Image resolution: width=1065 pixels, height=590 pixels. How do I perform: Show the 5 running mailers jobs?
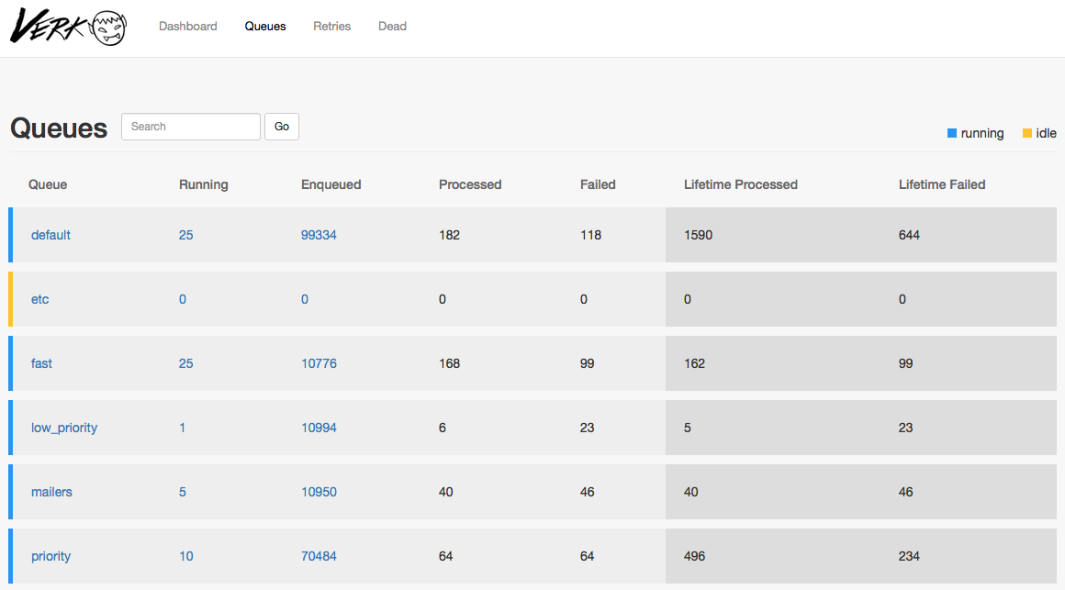(183, 492)
